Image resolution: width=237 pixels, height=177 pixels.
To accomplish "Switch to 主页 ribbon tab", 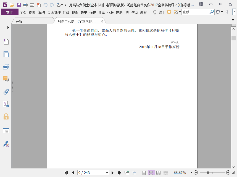I will pos(23,12).
